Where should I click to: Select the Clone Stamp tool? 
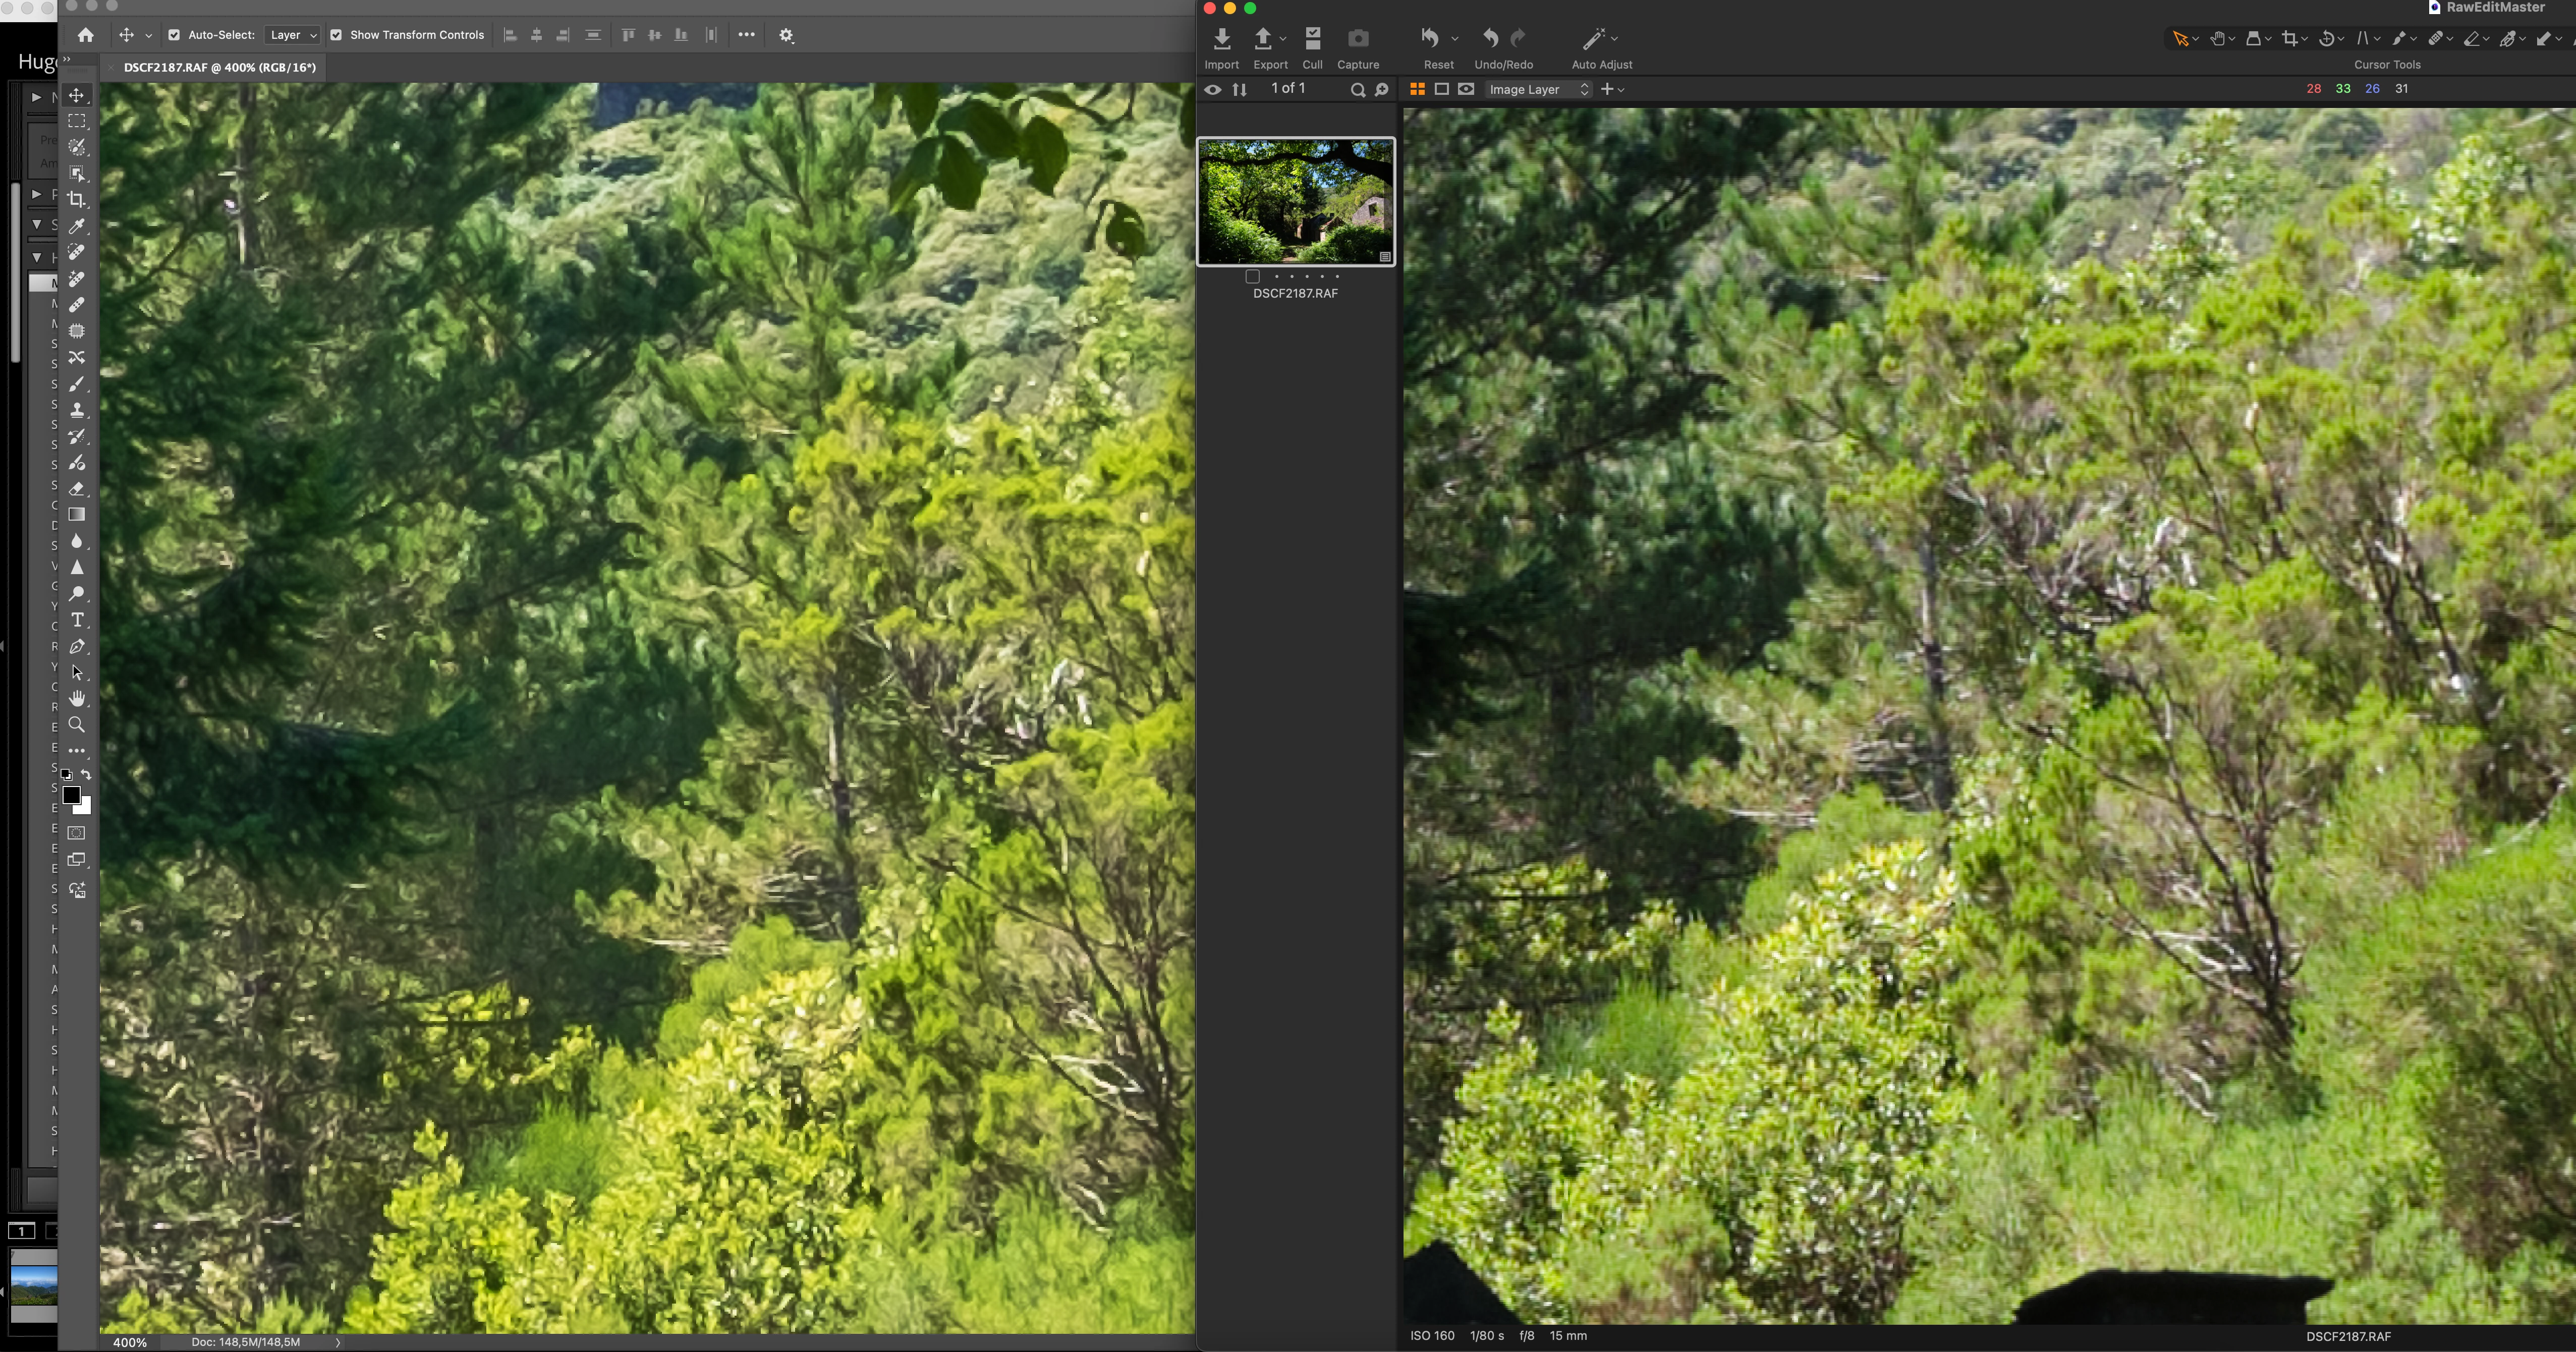(76, 410)
